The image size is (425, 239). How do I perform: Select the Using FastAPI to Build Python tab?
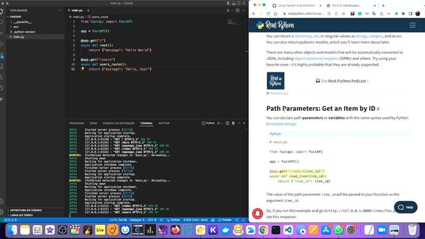click(x=297, y=5)
